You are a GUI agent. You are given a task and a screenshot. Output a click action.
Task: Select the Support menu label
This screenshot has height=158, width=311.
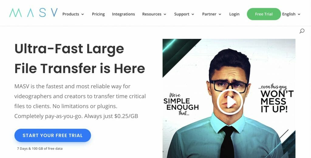click(182, 14)
